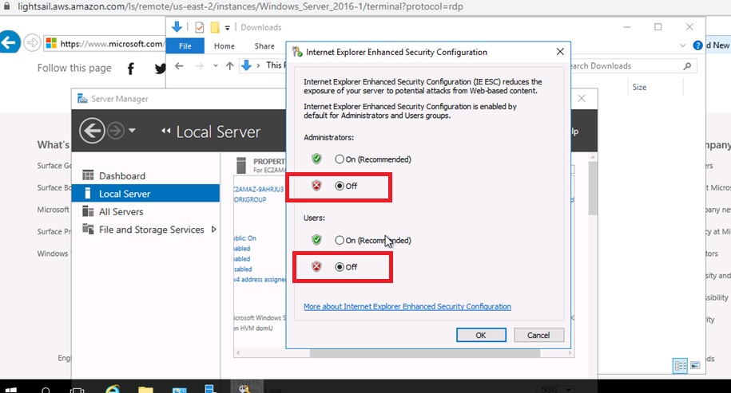
Task: Click the Dashboard sidebar icon
Action: [88, 175]
